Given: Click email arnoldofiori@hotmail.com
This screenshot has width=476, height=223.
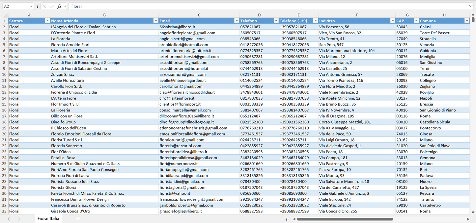Looking at the screenshot, I should tap(199, 45).
